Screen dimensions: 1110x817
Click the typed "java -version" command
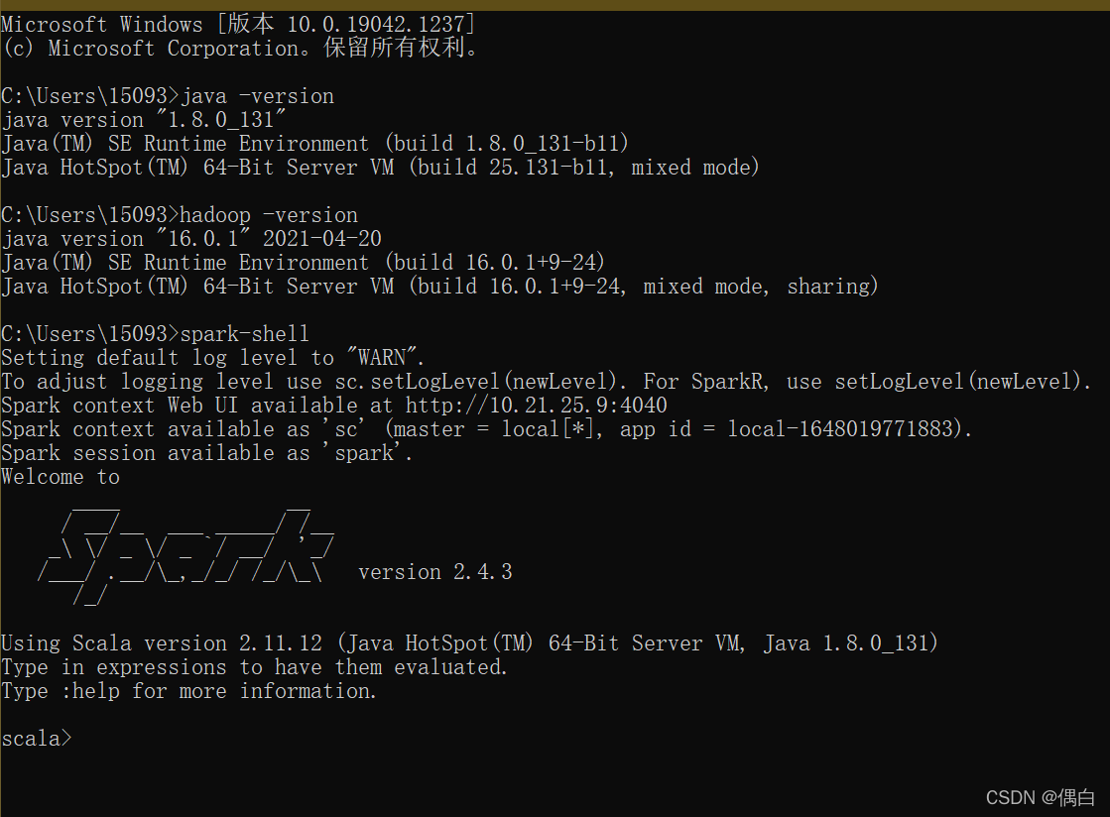point(257,96)
